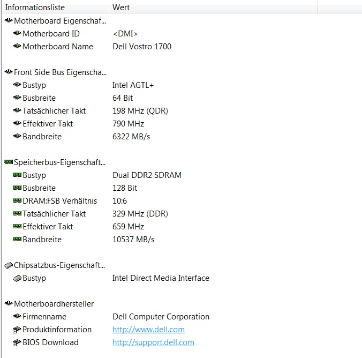Click the BIOS Download link icon
This screenshot has width=362, height=358.
[17, 343]
